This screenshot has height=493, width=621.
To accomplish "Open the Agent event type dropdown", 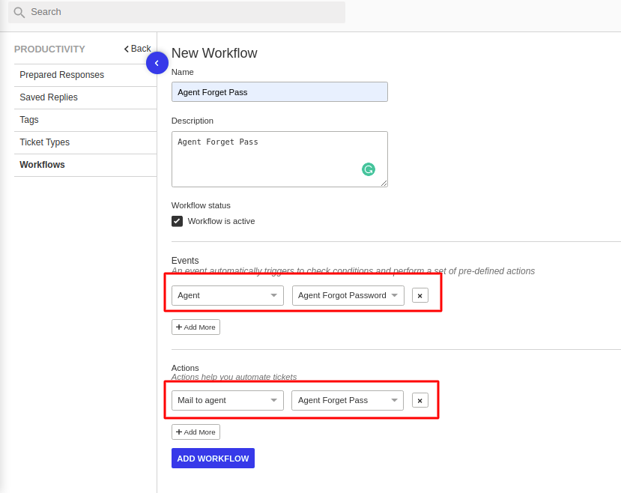I will 226,295.
